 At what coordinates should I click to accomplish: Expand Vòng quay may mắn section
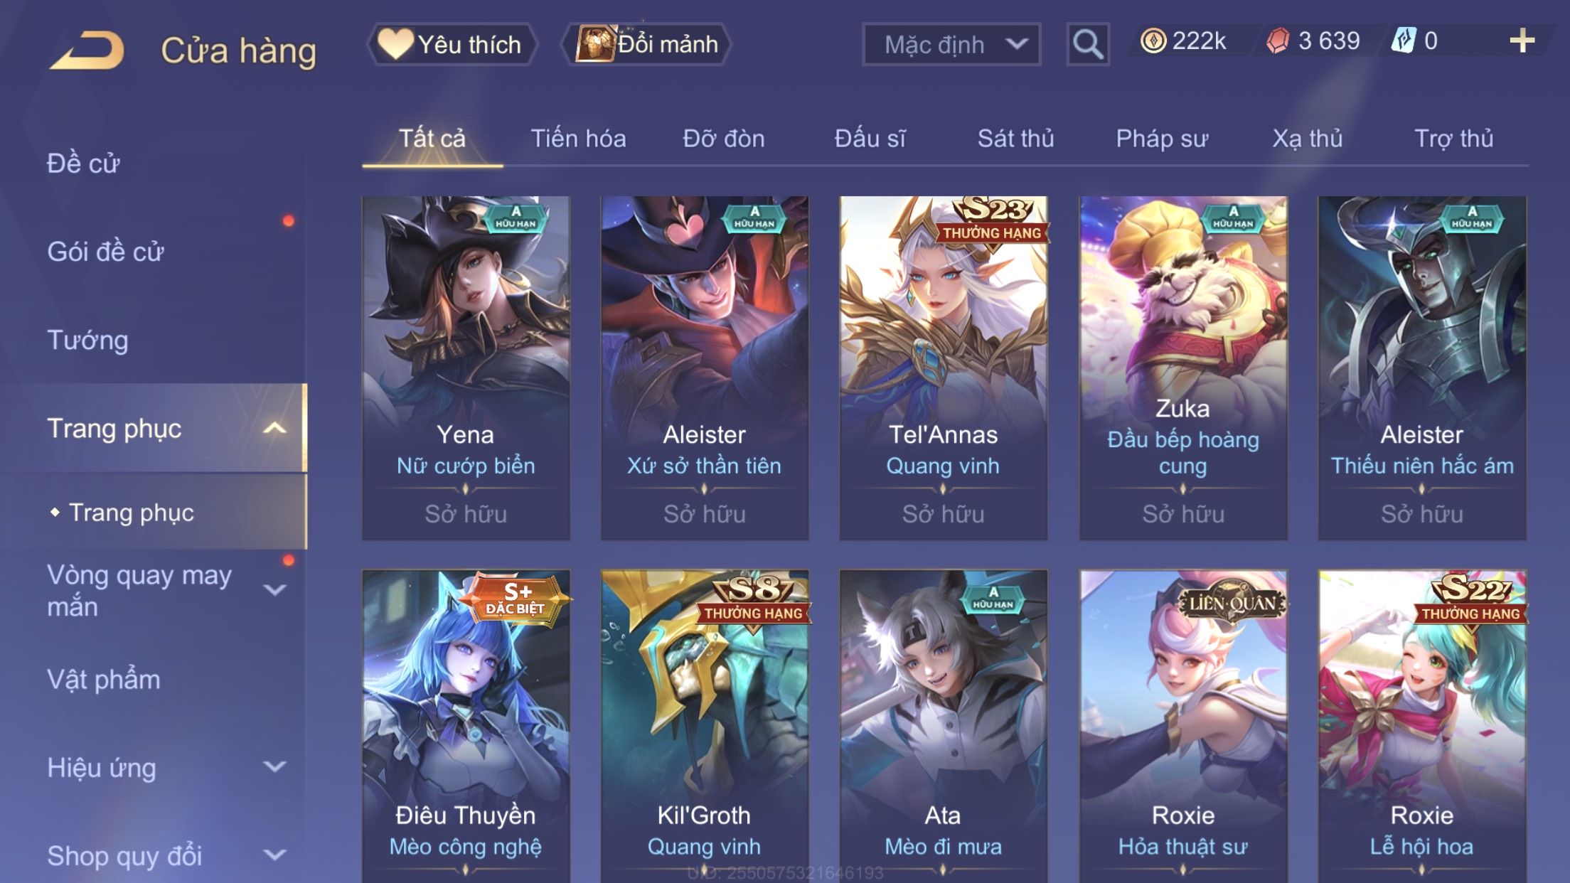(x=274, y=589)
